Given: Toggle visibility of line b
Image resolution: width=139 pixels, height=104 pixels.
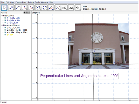Looking at the screenshot, I should (x=5, y=32).
